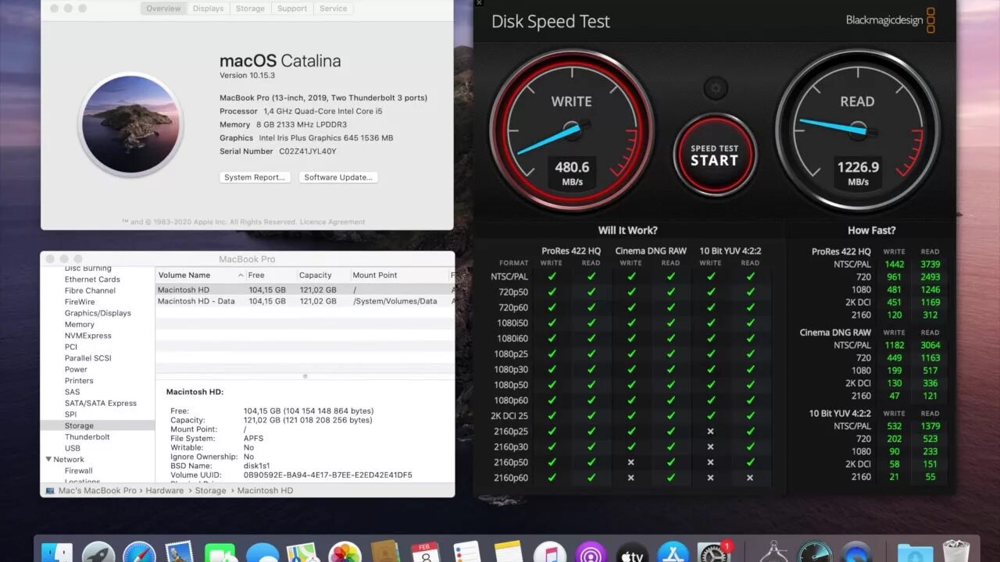Open Storage tab in About This Mac

250,9
